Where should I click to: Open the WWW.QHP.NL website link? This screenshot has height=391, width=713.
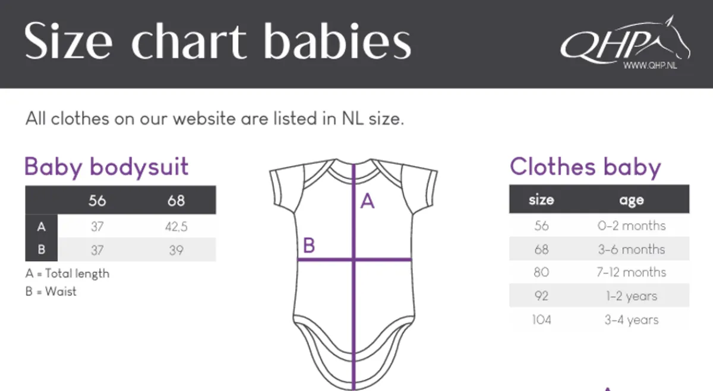click(x=650, y=66)
